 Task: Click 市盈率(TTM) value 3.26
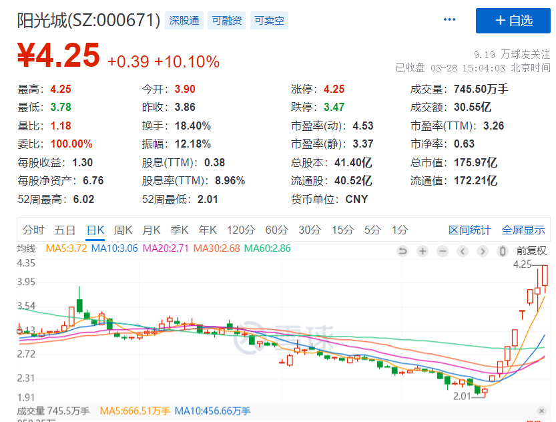point(493,126)
